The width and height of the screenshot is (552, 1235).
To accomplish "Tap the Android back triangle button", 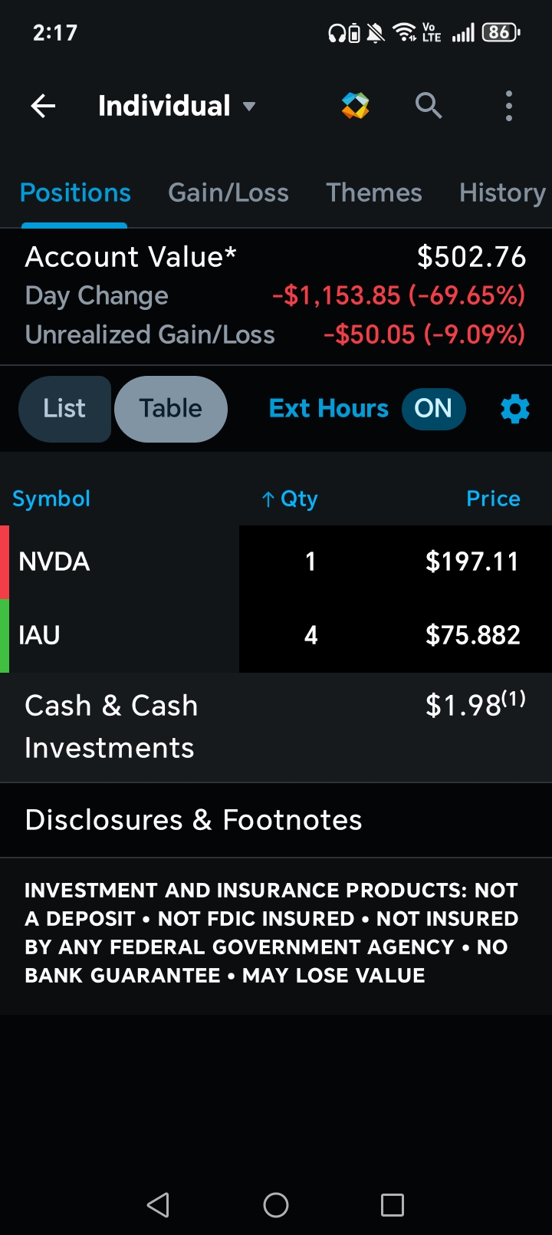I will coord(158,1205).
